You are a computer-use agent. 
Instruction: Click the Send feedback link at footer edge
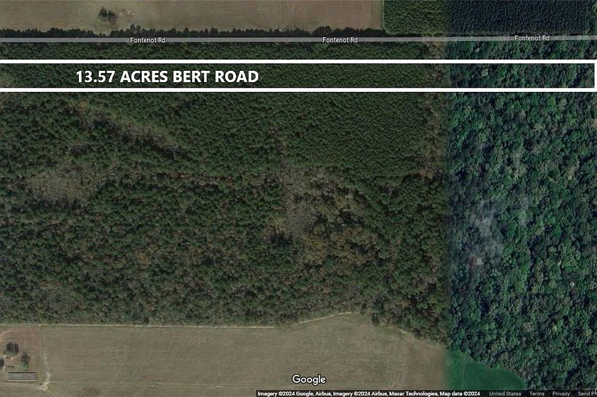point(586,393)
